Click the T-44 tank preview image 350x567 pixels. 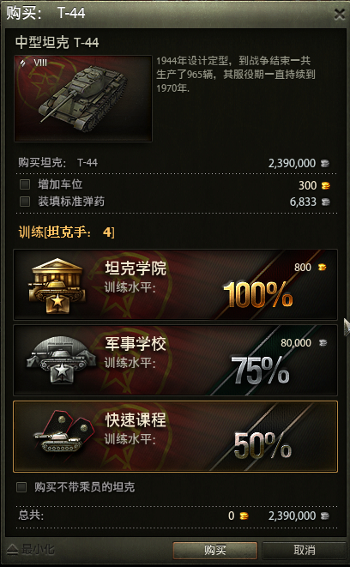(83, 99)
